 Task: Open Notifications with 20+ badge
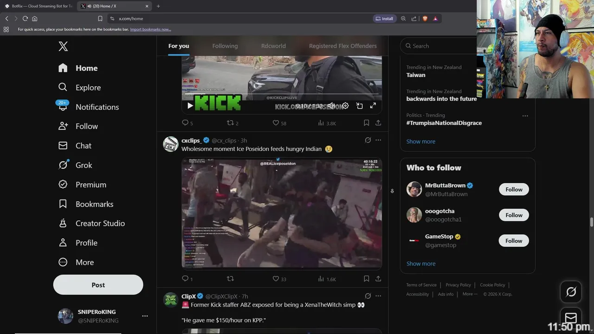(88, 107)
